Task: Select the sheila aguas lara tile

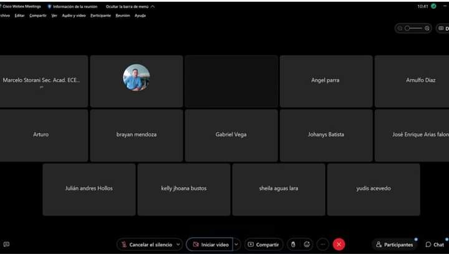Action: click(278, 190)
